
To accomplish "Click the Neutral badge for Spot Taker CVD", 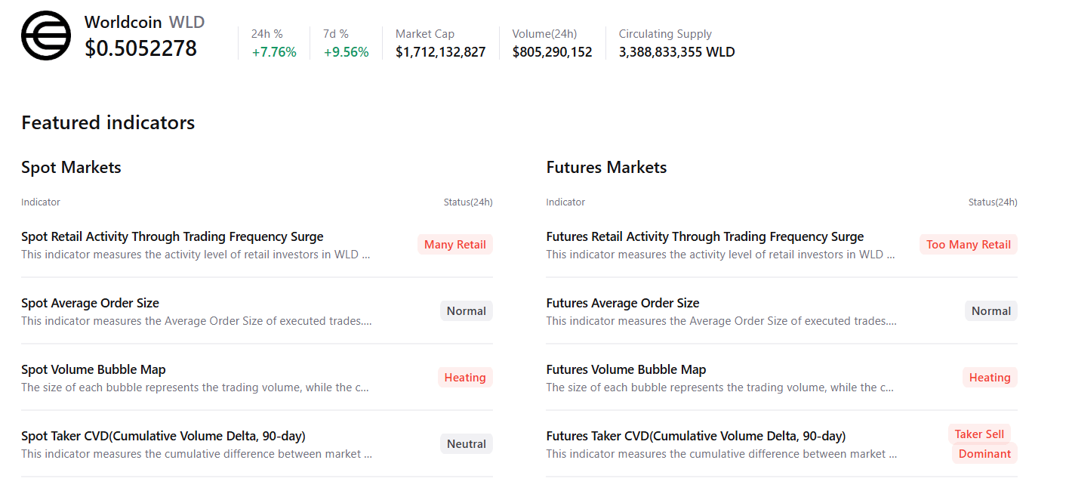I will (x=467, y=443).
